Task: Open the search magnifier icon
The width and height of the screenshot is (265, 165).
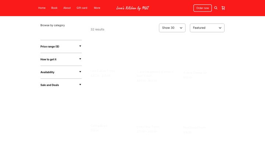Action: pyautogui.click(x=216, y=8)
